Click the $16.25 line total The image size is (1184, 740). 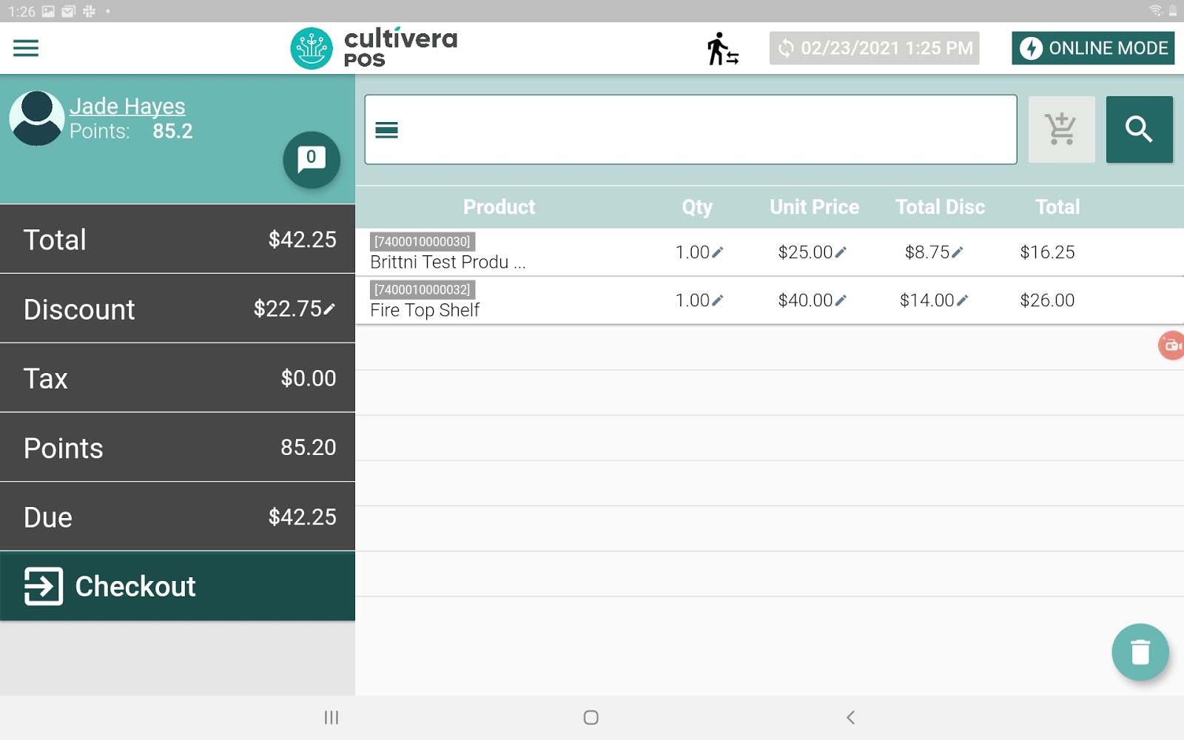(1047, 252)
